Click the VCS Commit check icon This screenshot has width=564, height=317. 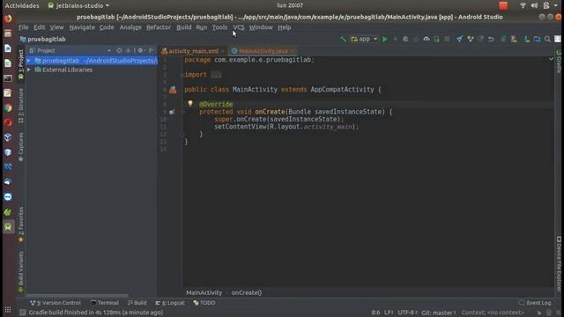coord(470,39)
